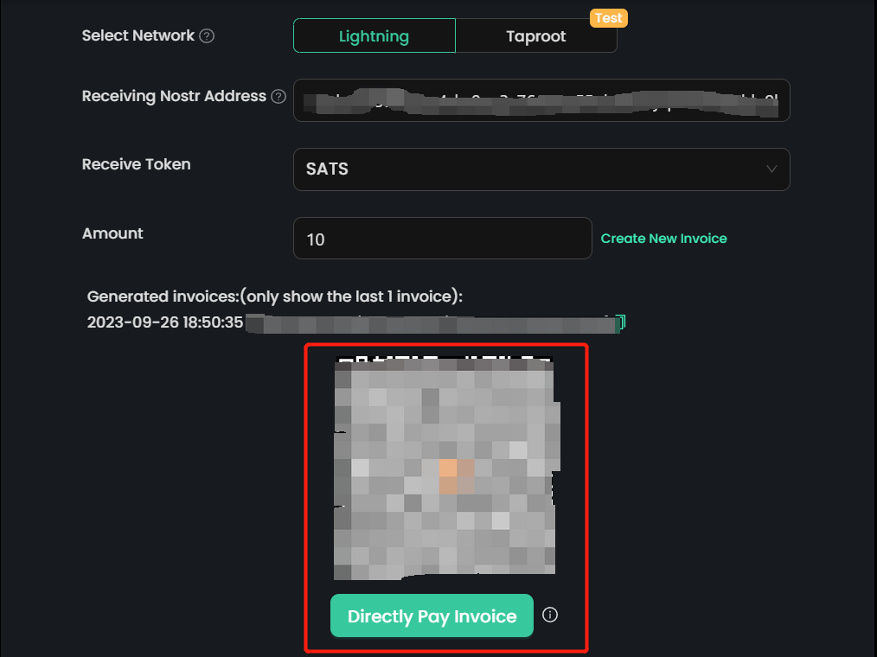The height and width of the screenshot is (657, 877).
Task: Click the Create New Invoice link
Action: pyautogui.click(x=663, y=239)
